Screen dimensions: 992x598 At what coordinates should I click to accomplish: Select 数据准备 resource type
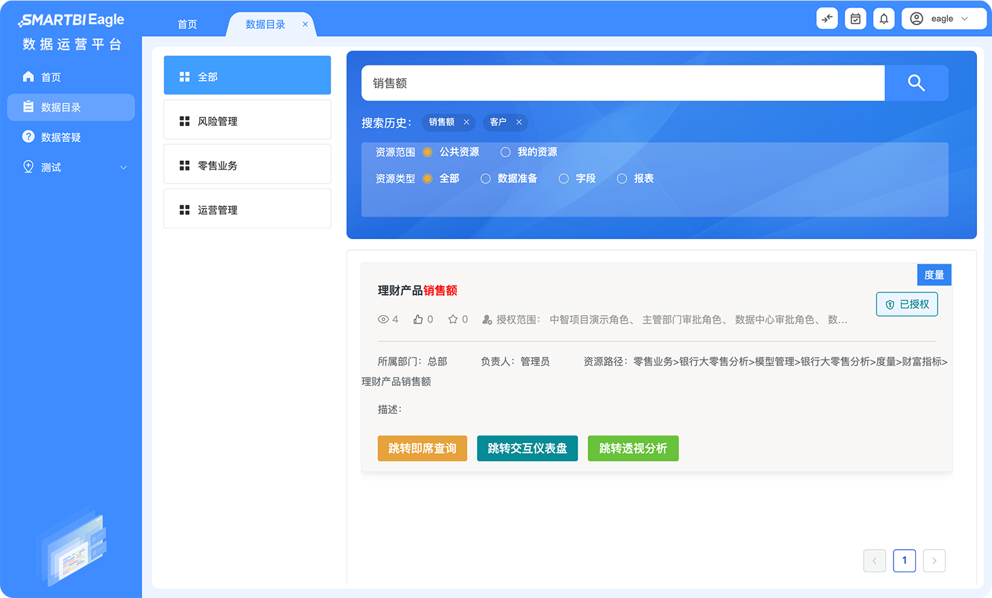coord(485,179)
